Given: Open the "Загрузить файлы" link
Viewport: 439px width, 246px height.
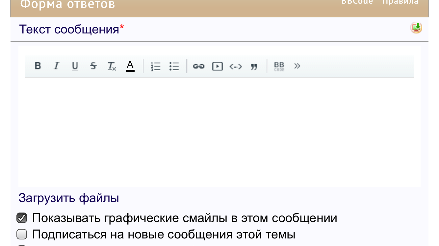Looking at the screenshot, I should 68,198.
